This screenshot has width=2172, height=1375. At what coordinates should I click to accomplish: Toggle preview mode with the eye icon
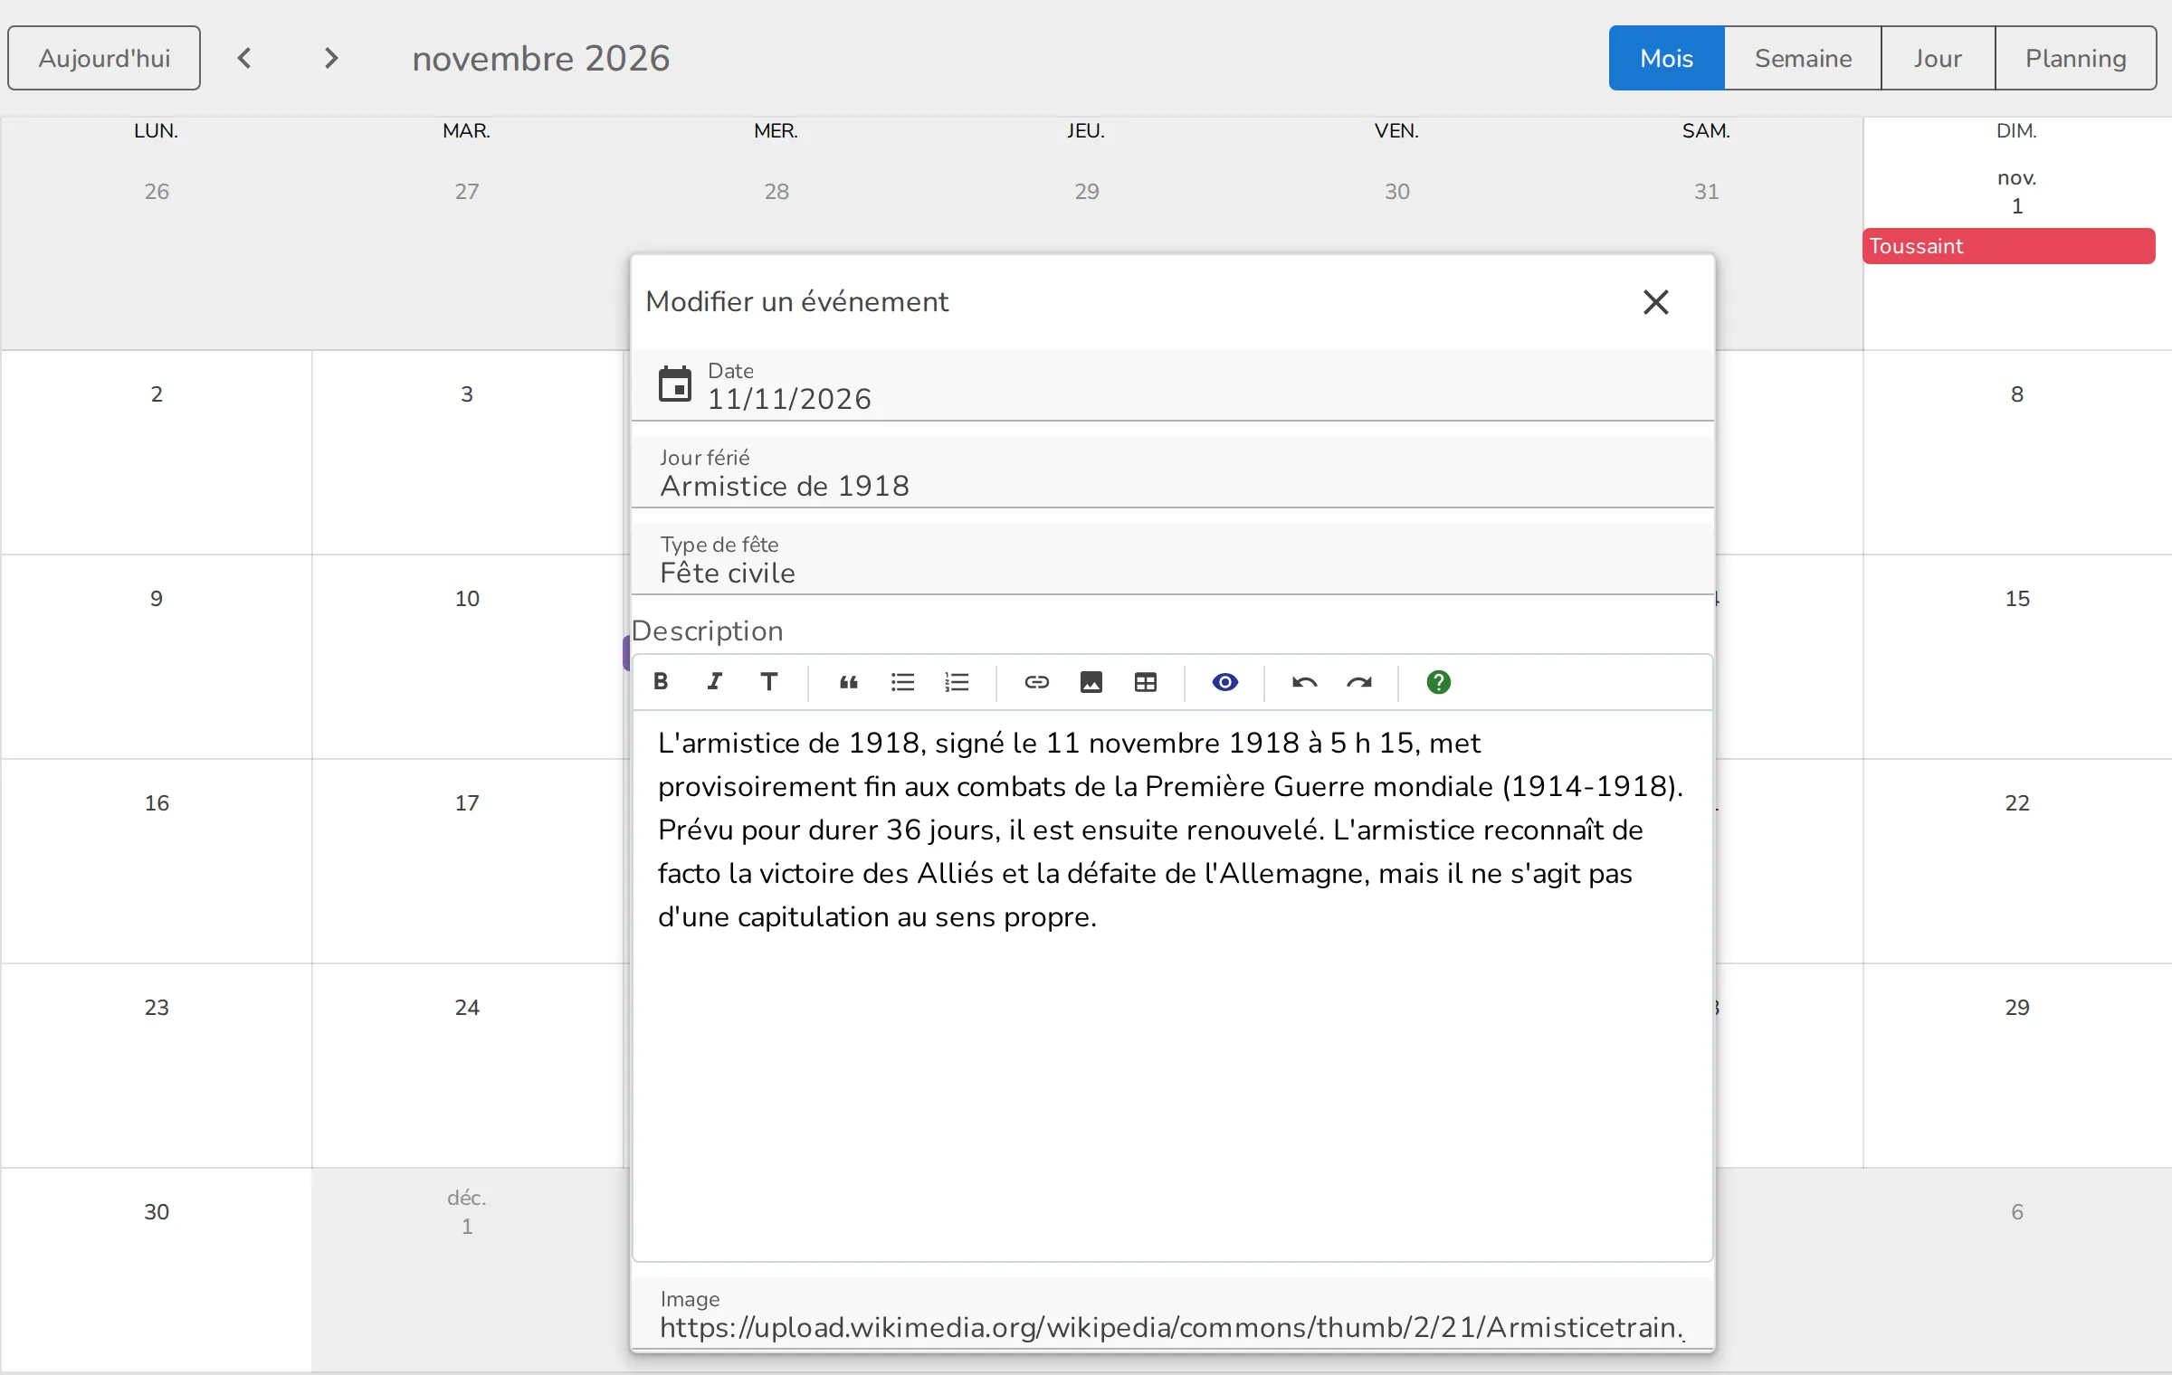click(x=1225, y=682)
